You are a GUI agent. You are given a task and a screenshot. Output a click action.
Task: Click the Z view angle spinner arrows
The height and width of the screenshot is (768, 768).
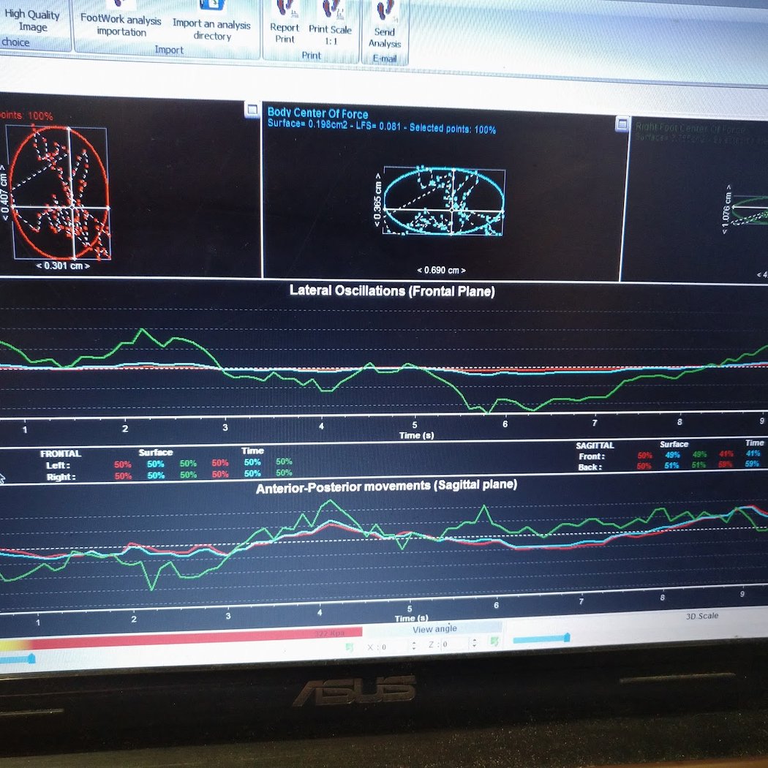point(474,643)
